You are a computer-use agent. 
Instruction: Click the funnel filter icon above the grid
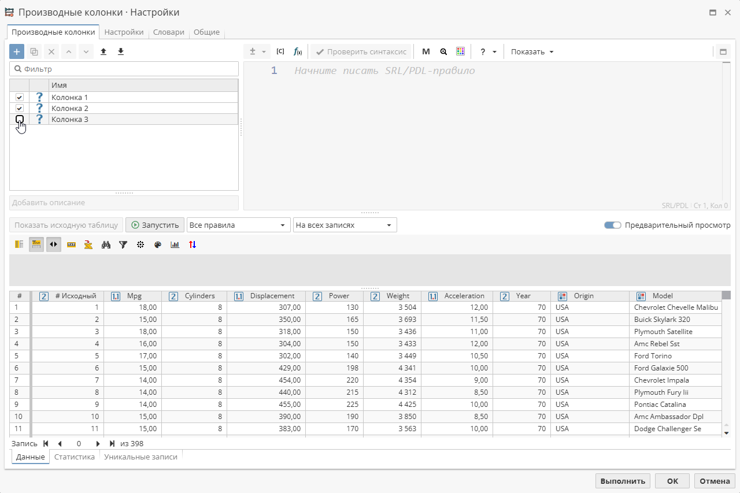click(x=123, y=244)
